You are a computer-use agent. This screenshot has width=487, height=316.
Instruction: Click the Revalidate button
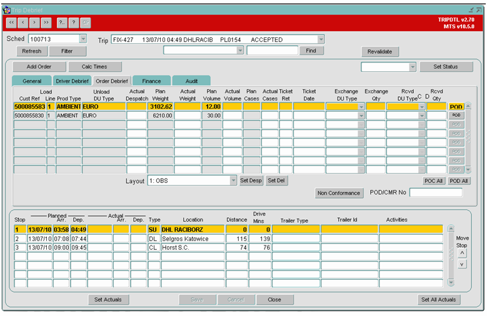pos(379,52)
